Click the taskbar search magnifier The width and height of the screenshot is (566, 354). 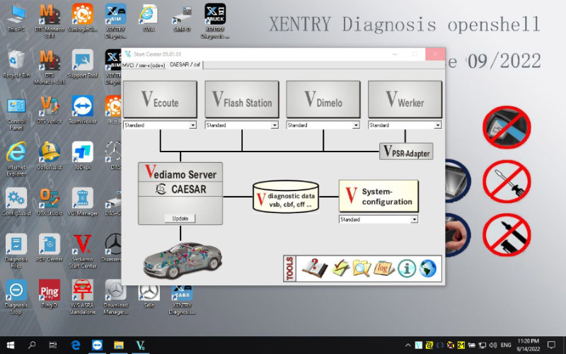[x=32, y=345]
